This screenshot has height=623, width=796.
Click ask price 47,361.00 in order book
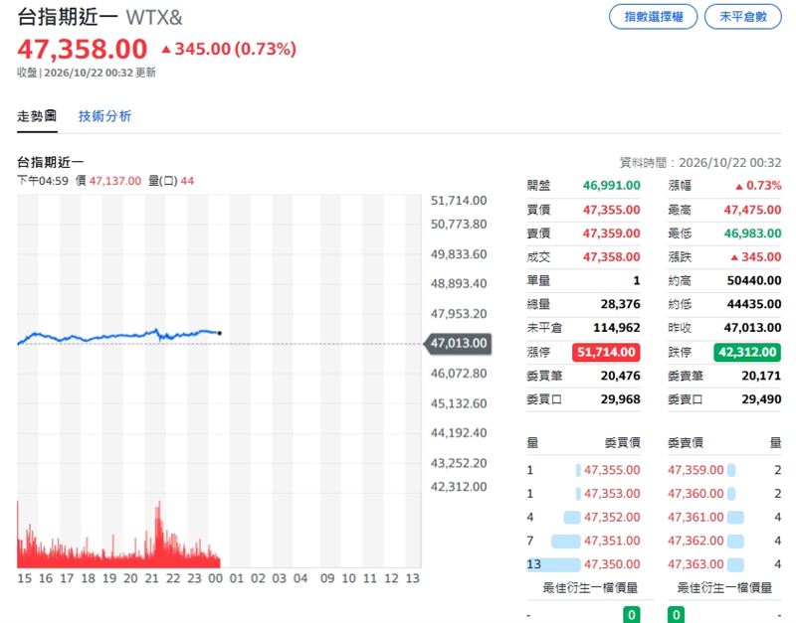click(x=696, y=518)
